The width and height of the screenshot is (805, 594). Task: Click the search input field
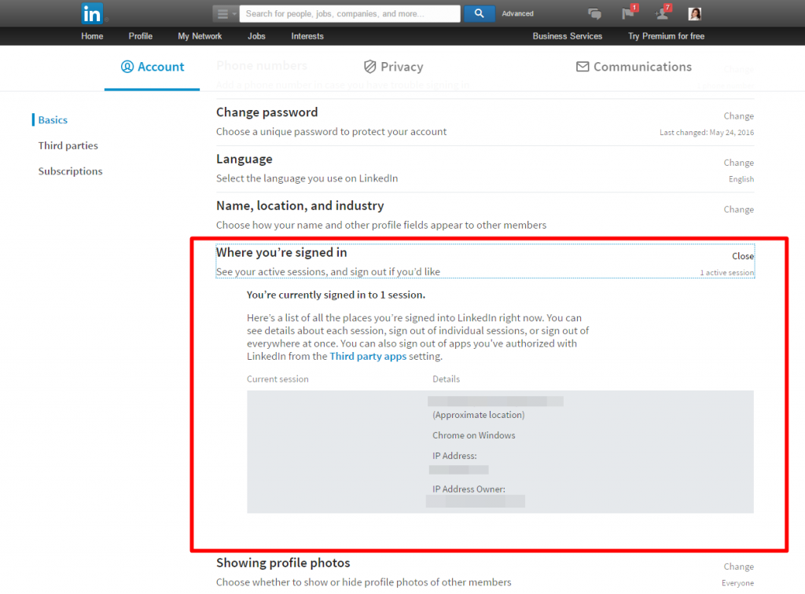(x=350, y=13)
